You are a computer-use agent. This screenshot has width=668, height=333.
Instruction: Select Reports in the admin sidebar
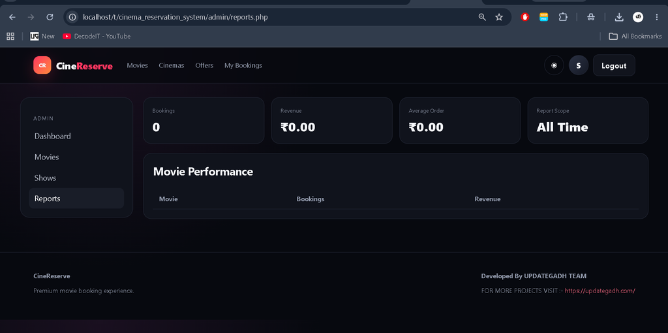[x=76, y=198]
